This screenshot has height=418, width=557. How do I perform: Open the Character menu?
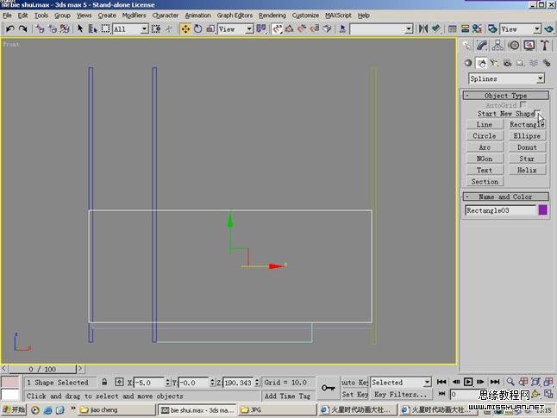[x=166, y=16]
